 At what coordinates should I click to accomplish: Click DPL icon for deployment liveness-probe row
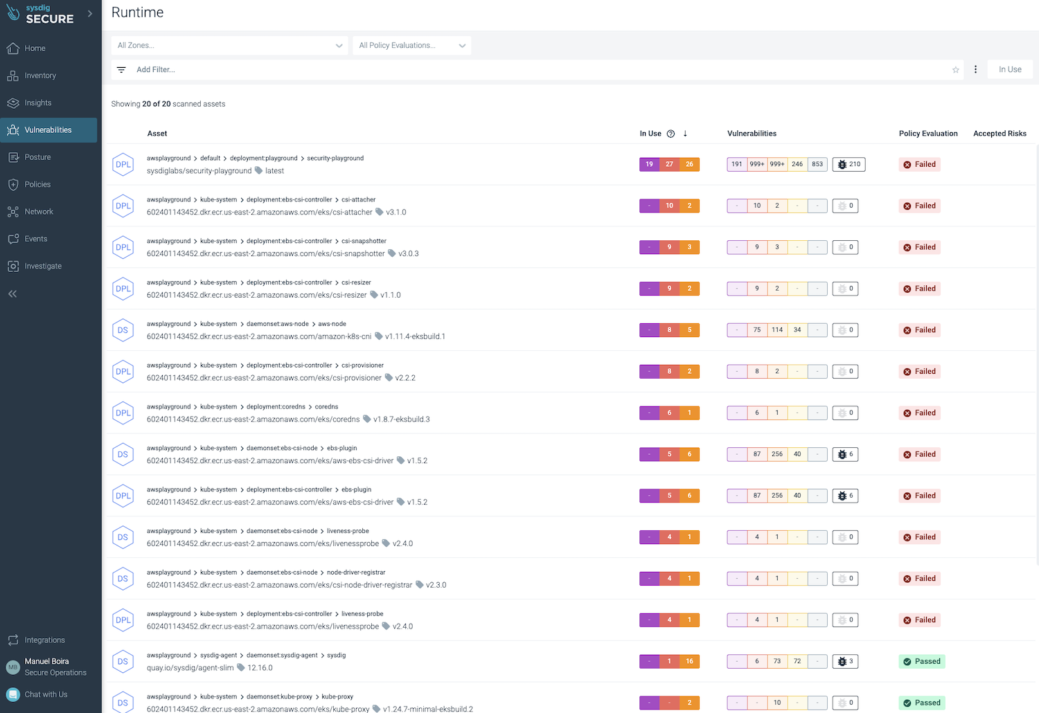123,620
